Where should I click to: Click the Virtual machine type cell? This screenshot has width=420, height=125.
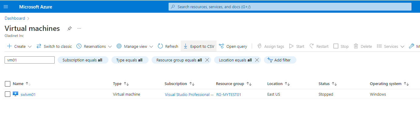coord(127,94)
